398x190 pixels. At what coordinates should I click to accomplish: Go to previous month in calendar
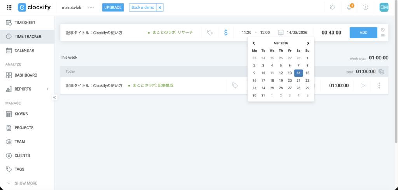pyautogui.click(x=254, y=43)
